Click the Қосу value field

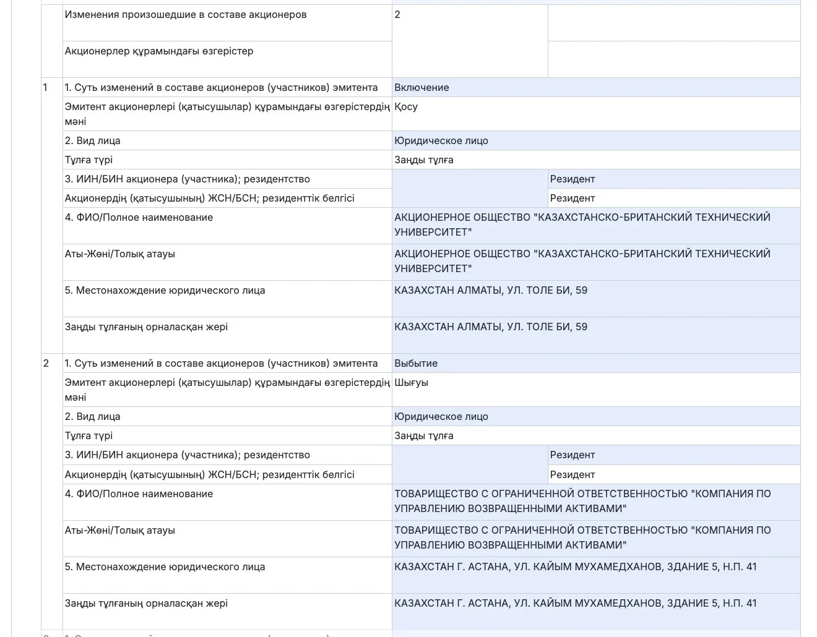click(595, 113)
